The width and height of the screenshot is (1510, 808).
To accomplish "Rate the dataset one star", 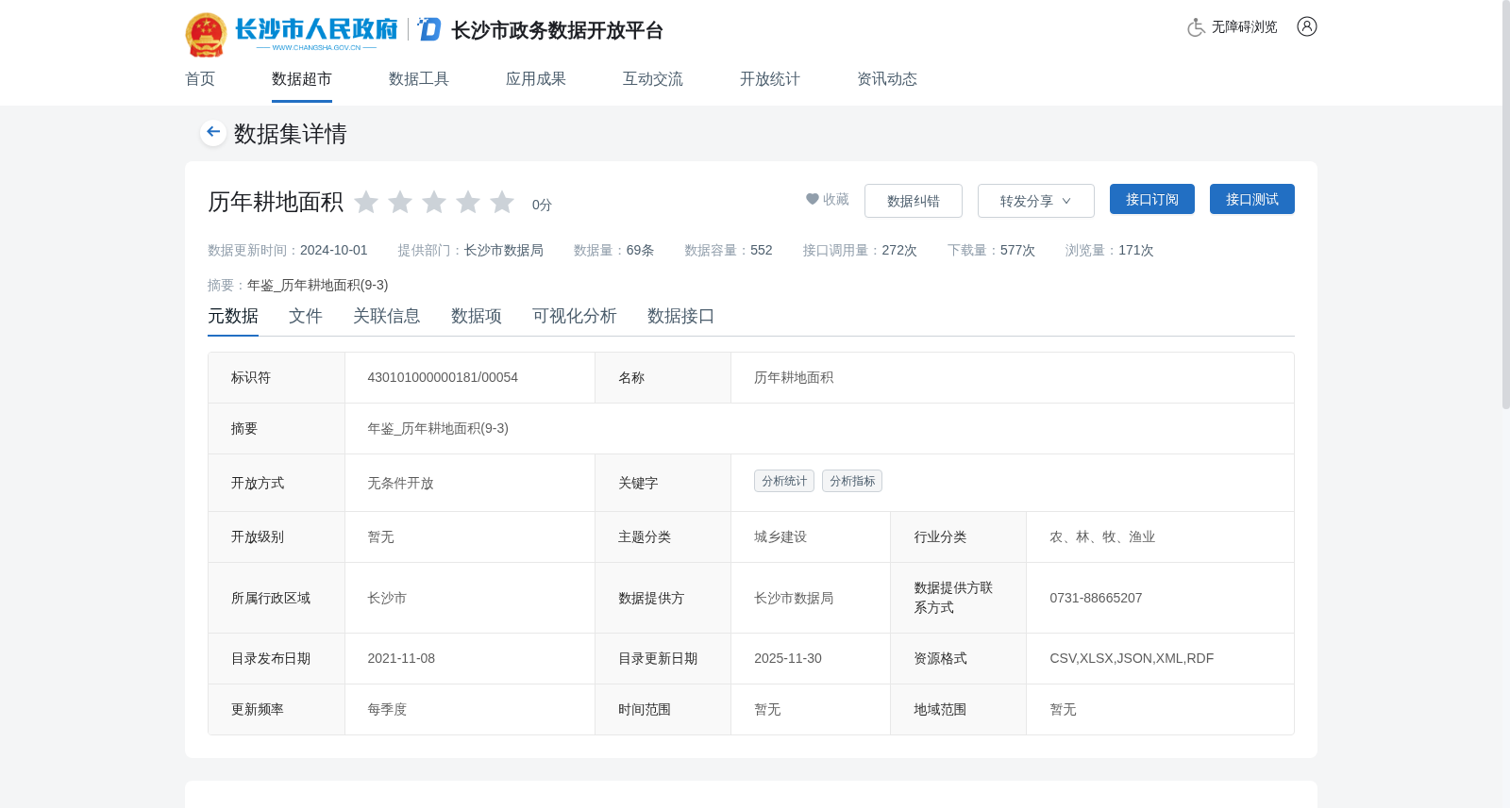I will coord(366,202).
